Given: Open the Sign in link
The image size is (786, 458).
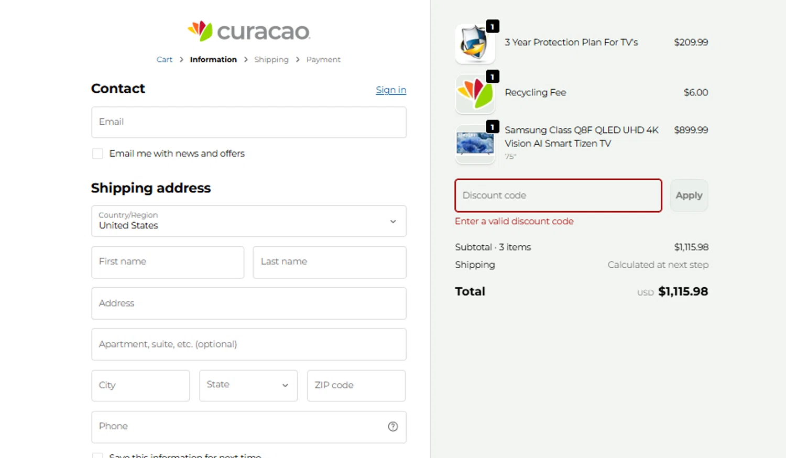Looking at the screenshot, I should [x=391, y=90].
